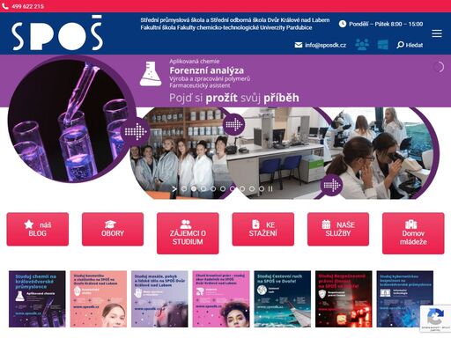Open the Windows logo icon in header
The height and width of the screenshot is (338, 451).
pos(382,45)
